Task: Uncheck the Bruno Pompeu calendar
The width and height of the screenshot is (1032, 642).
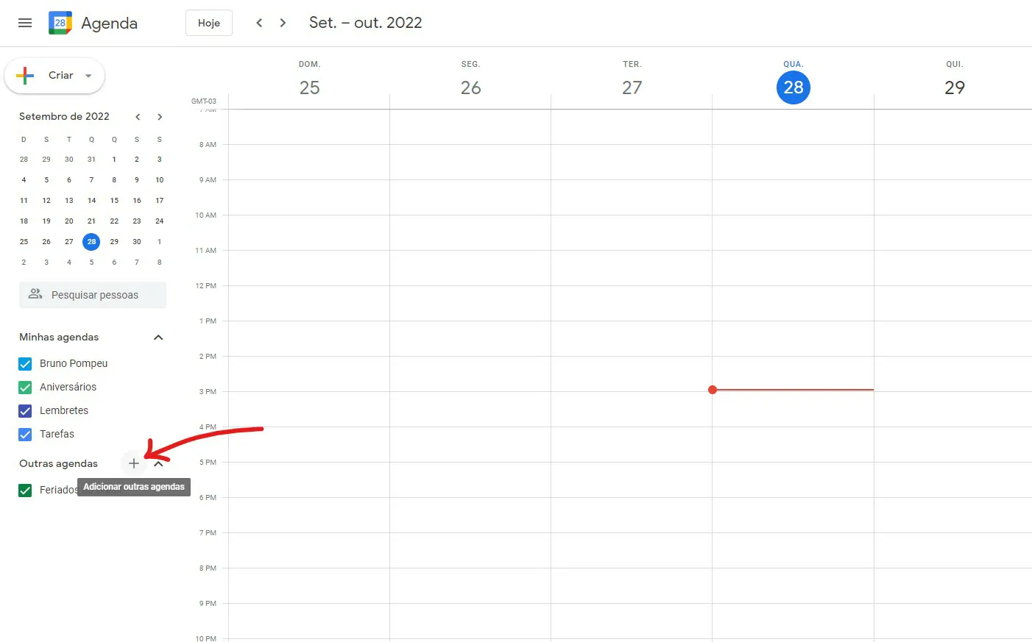Action: click(x=25, y=363)
